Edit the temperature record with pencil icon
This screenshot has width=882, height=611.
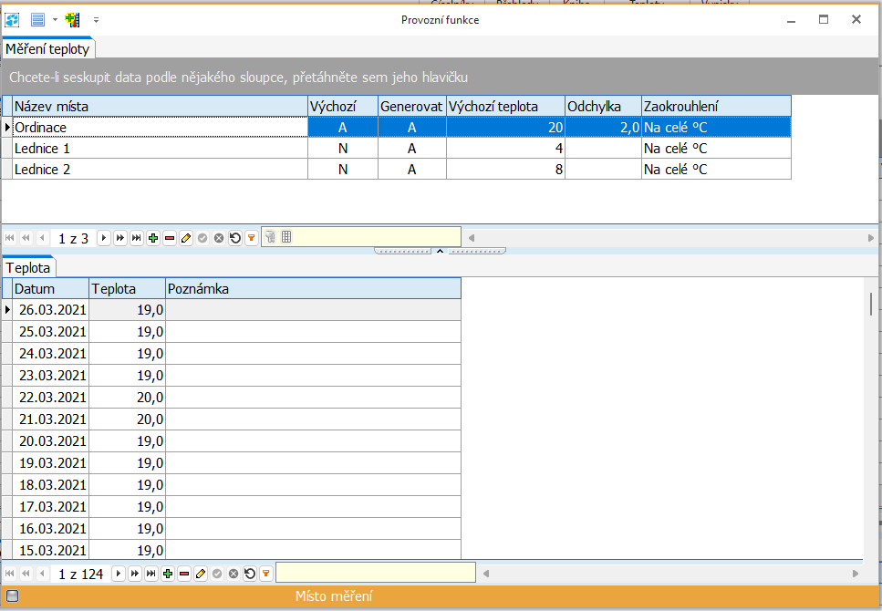pyautogui.click(x=201, y=574)
